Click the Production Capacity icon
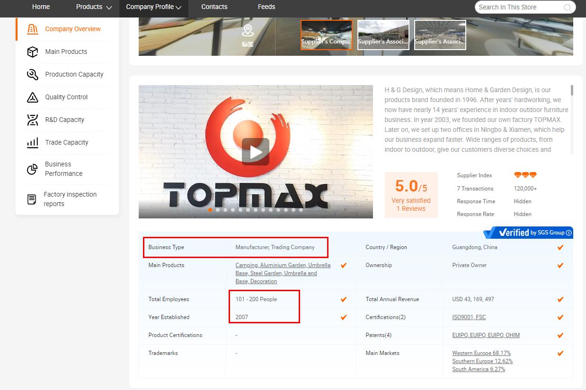586x390 pixels. 33,74
